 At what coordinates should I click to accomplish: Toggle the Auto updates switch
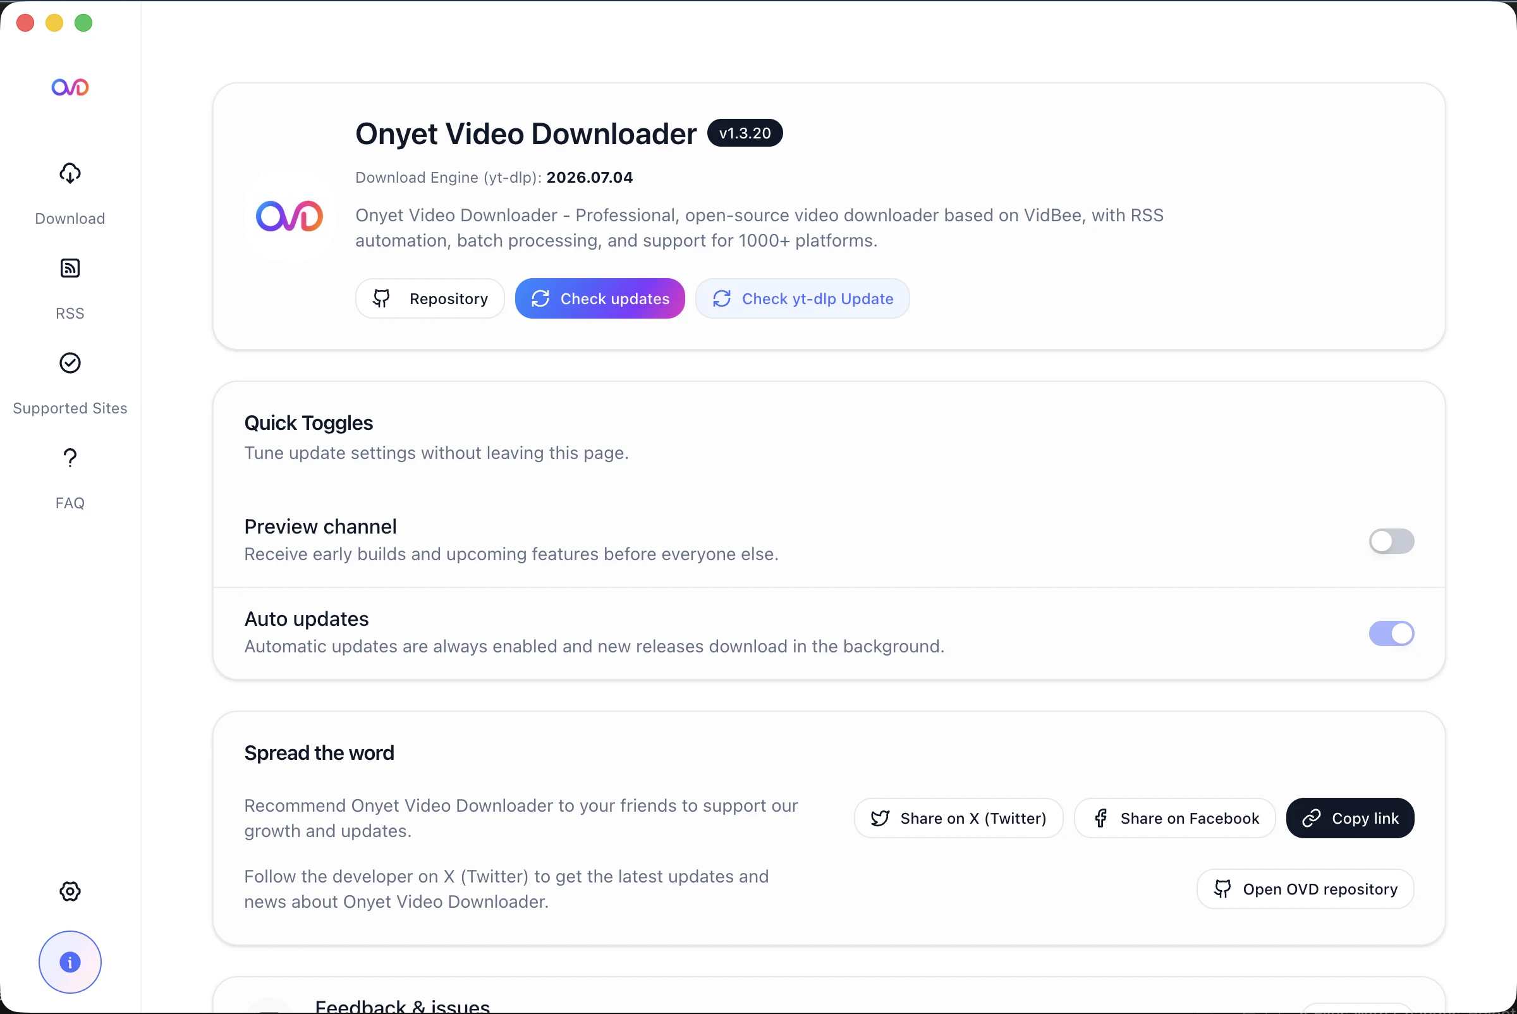[1392, 633]
